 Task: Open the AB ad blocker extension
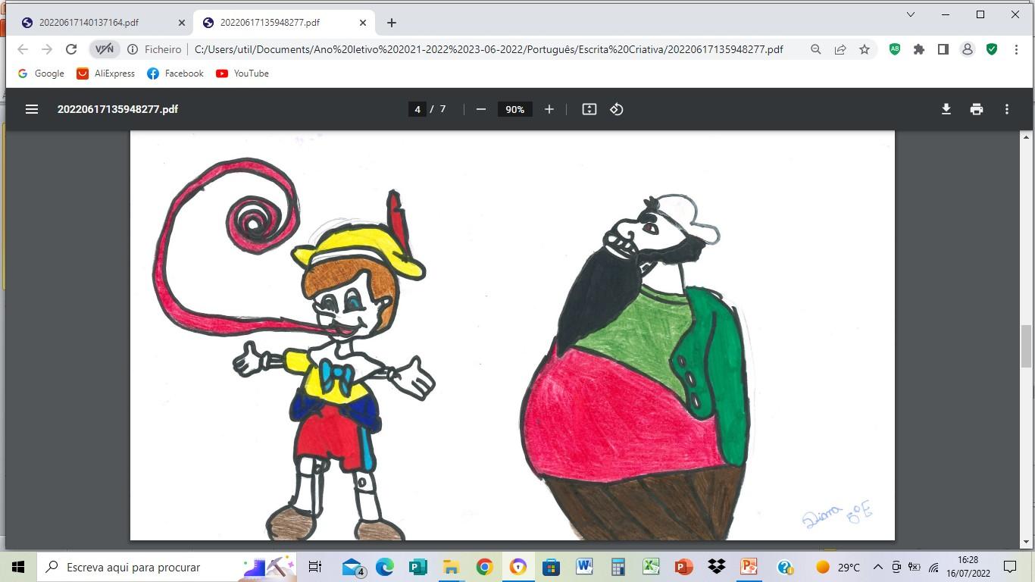pyautogui.click(x=895, y=49)
